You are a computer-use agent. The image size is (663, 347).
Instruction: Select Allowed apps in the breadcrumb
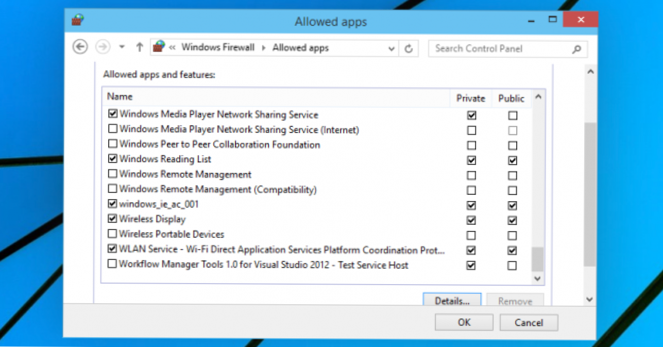tap(300, 47)
